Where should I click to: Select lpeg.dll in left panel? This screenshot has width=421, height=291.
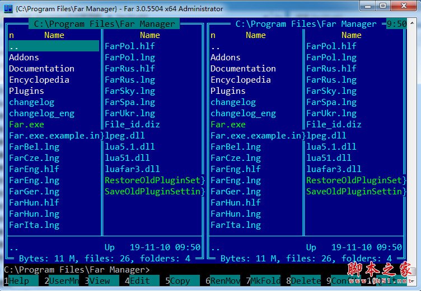point(125,136)
